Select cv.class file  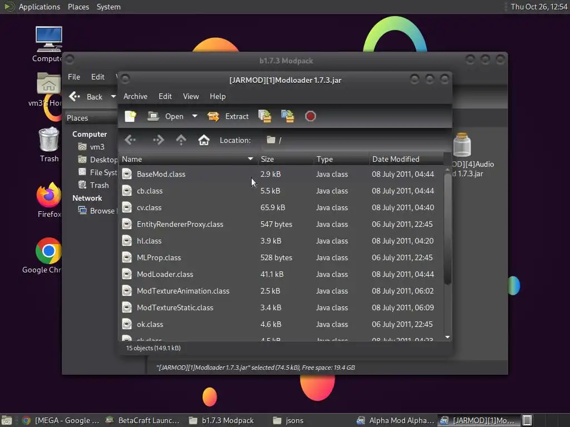(282, 208)
